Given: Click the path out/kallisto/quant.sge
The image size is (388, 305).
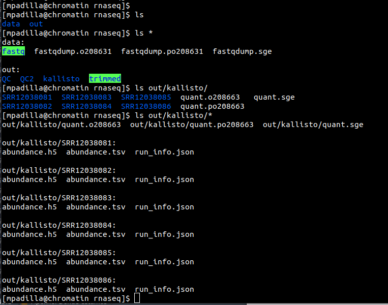Looking at the screenshot, I should tap(313, 125).
